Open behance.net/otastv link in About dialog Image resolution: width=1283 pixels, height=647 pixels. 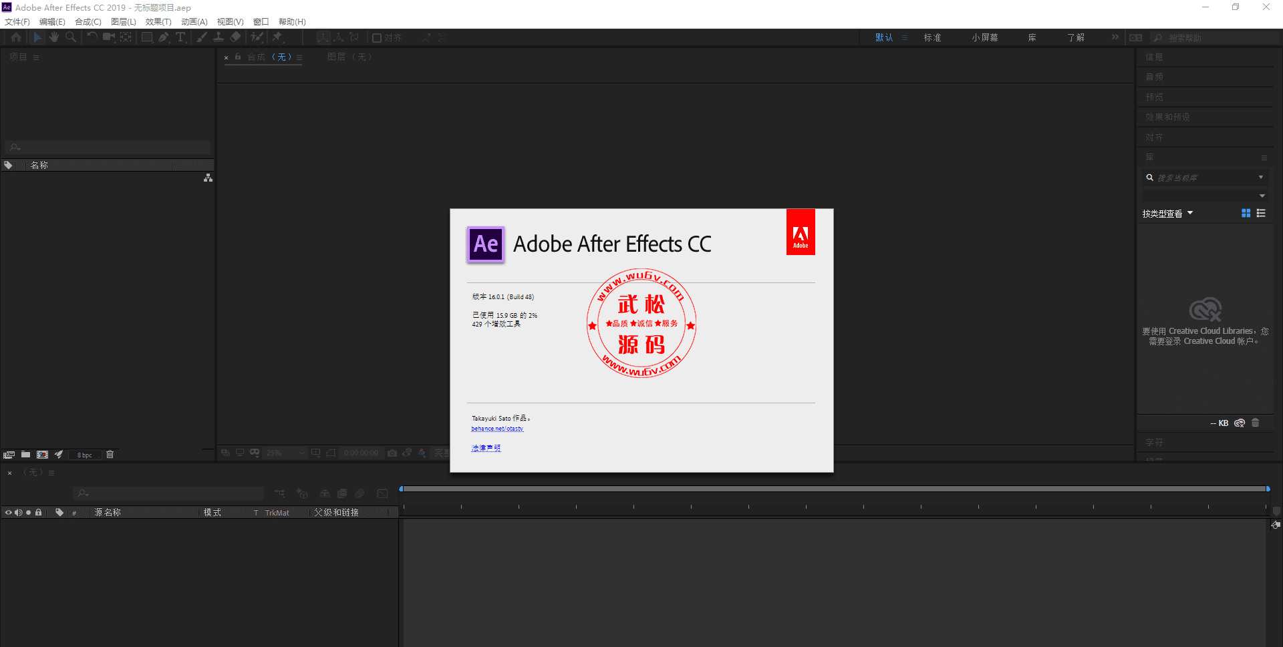click(x=497, y=429)
